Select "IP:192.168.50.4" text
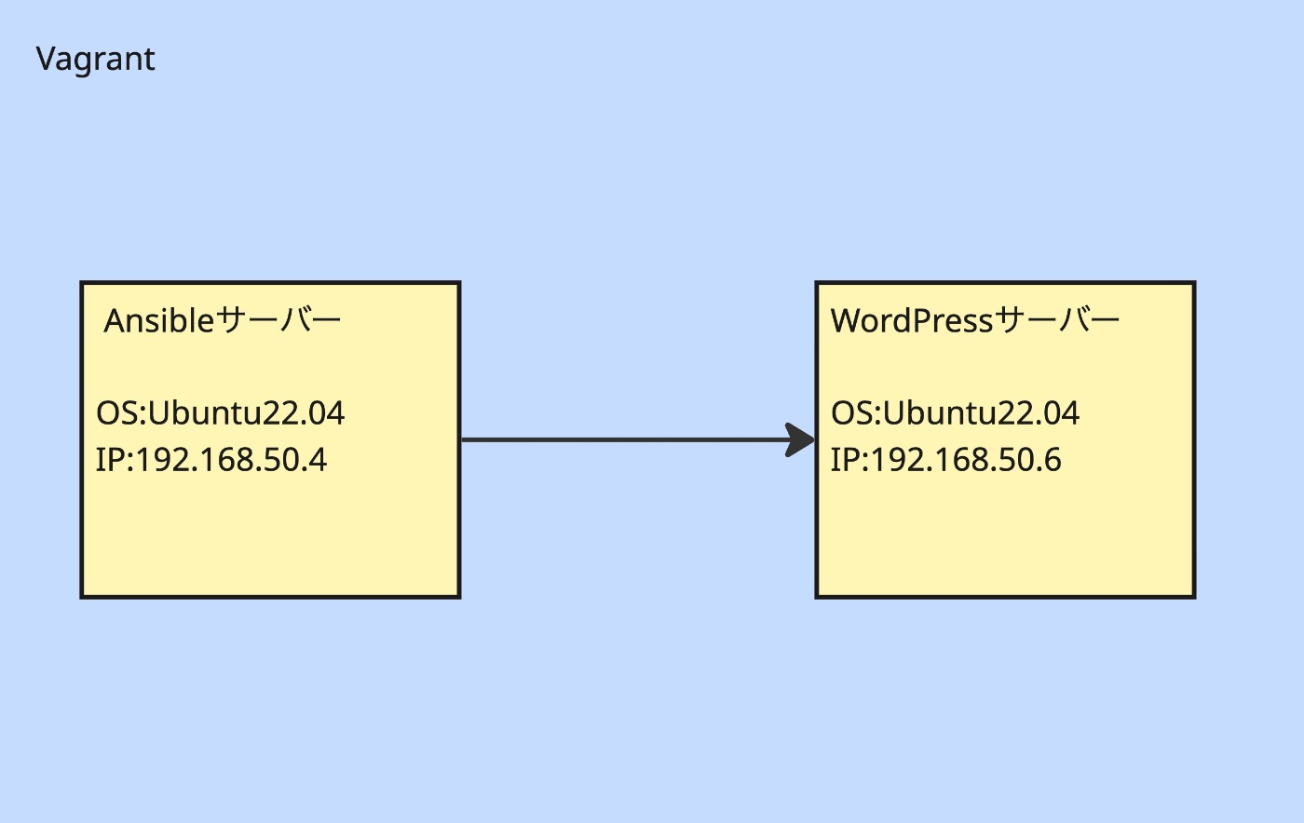Screen dimensions: 1304x823 click(211, 460)
